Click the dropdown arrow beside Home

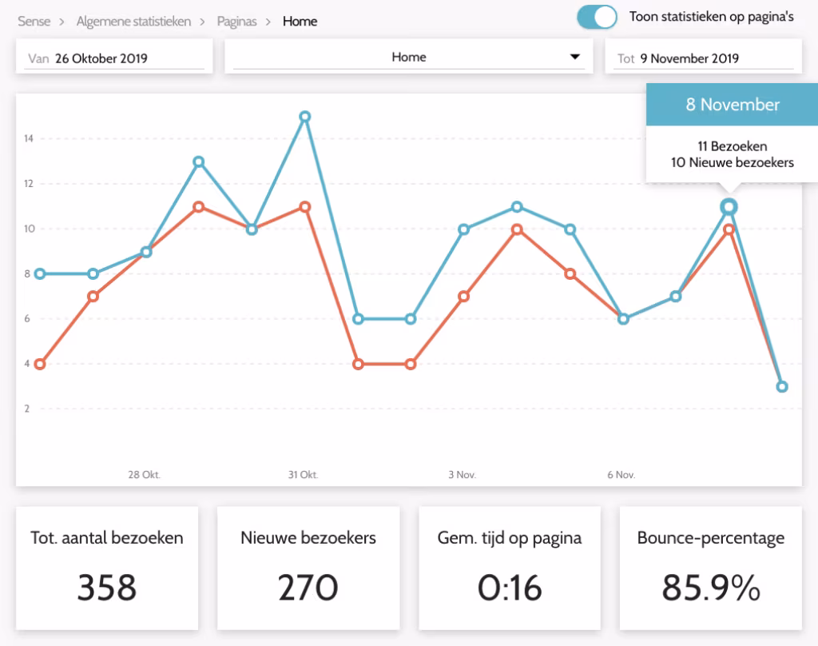pos(574,58)
